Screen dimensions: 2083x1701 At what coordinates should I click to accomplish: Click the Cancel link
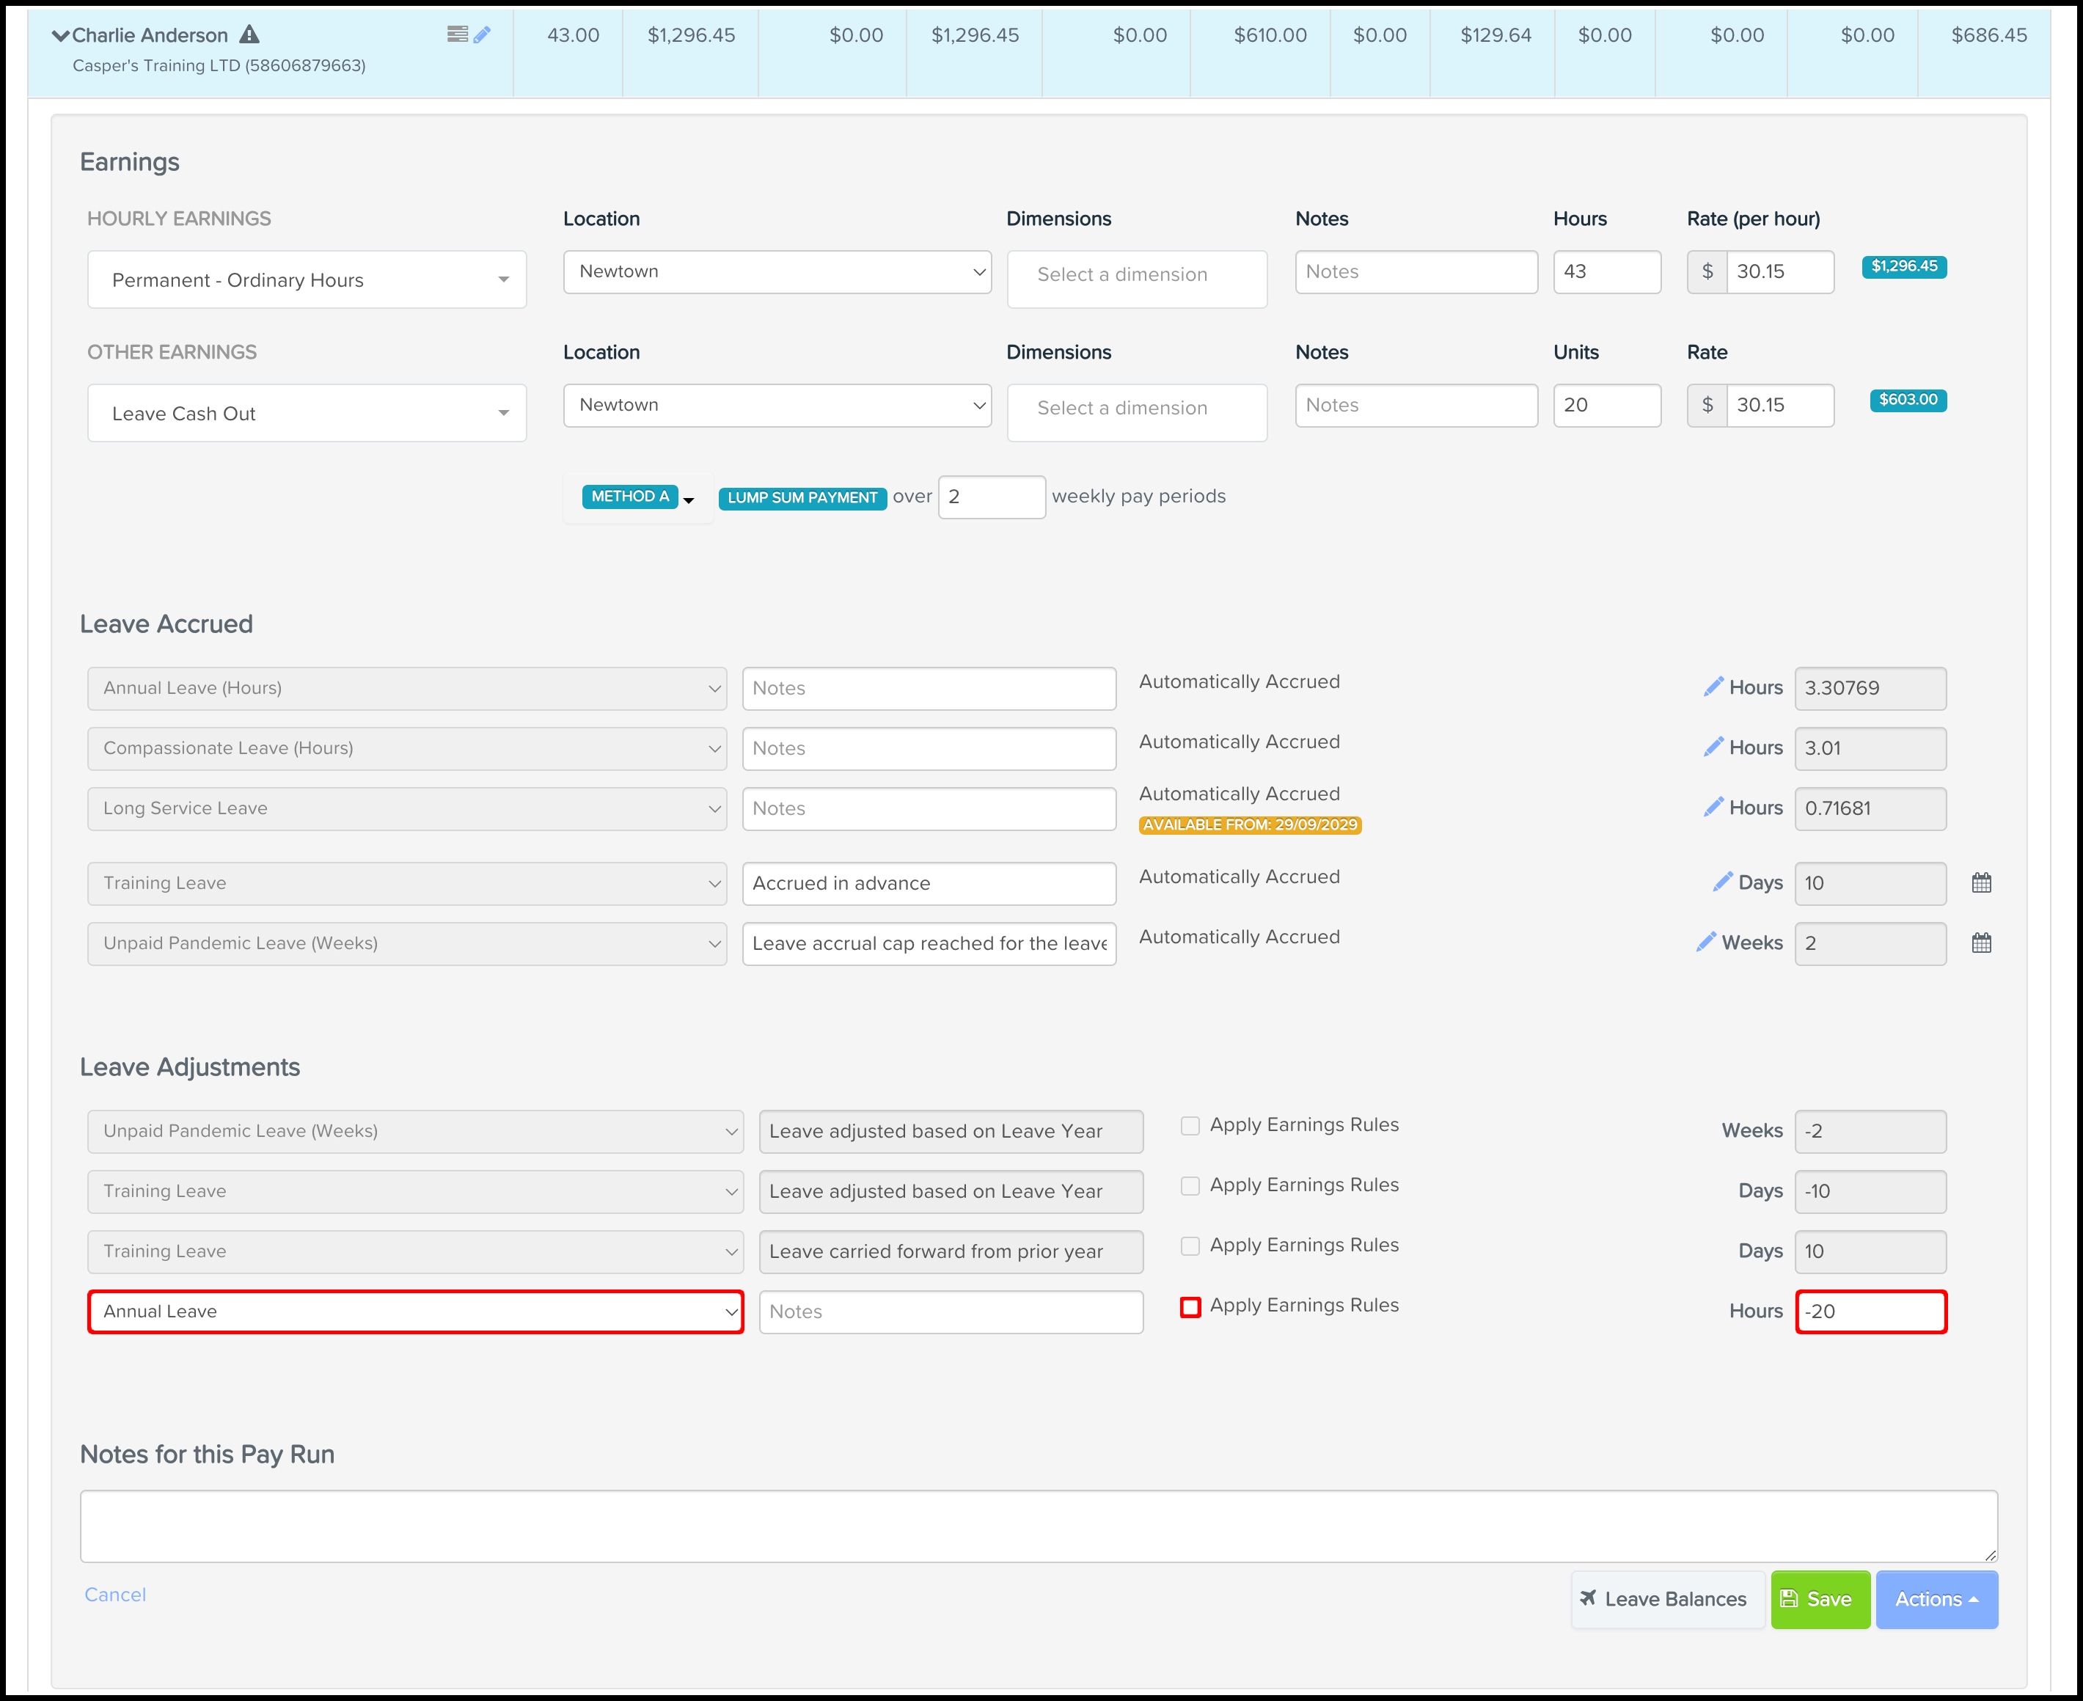click(x=114, y=1595)
